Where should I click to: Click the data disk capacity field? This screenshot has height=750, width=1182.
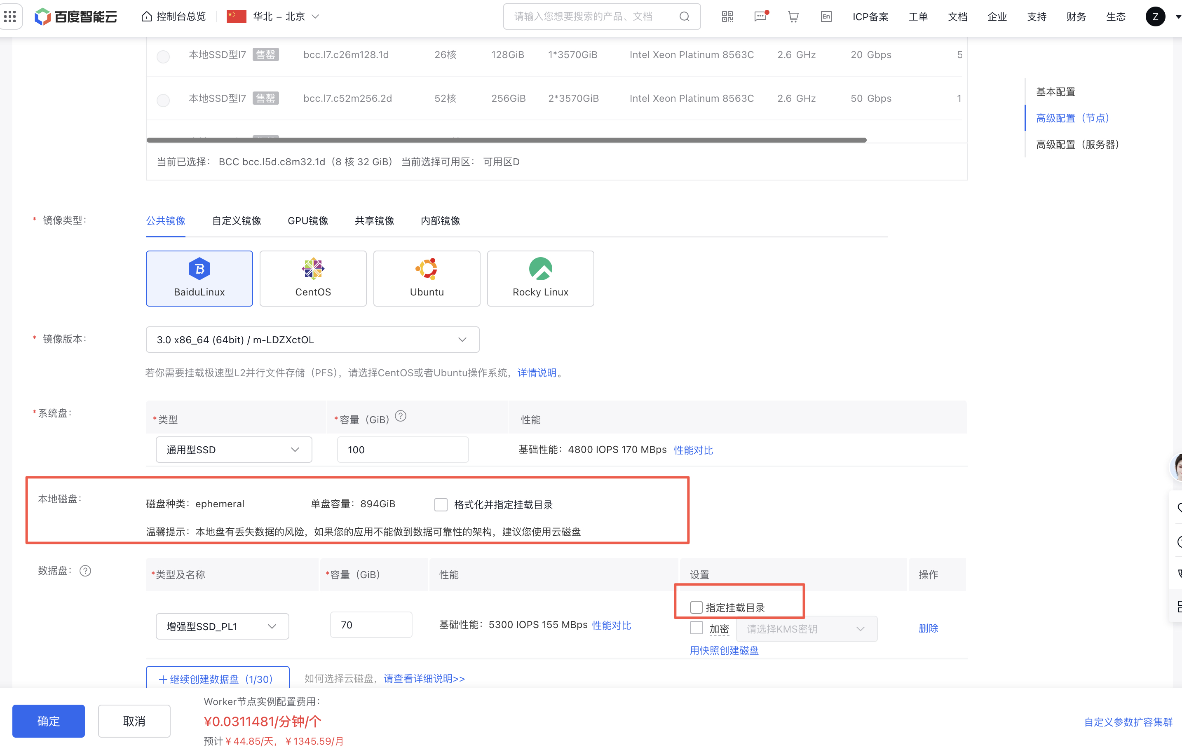[371, 625]
